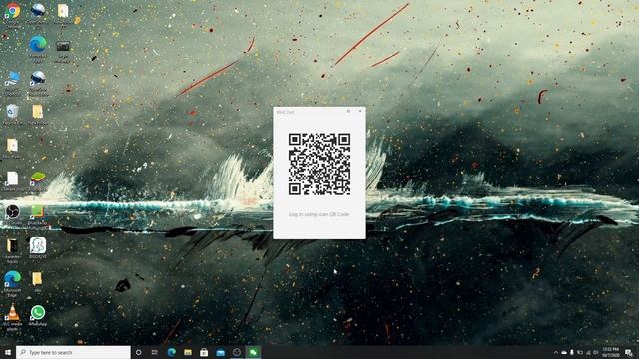Open WeChat settings gear in login window
639x359 pixels.
(x=348, y=111)
